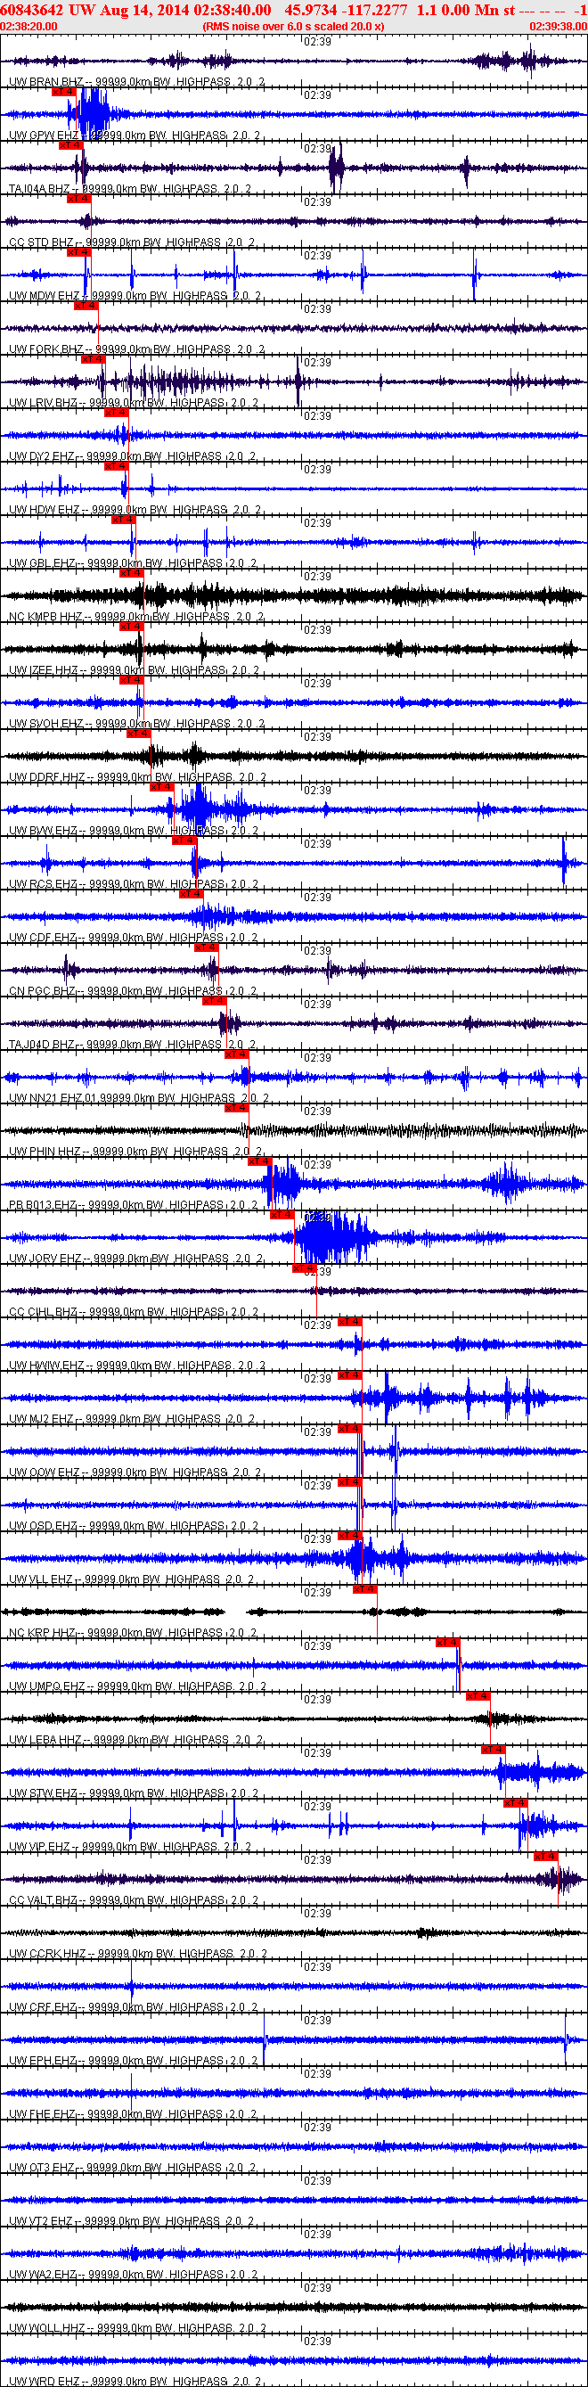Select the red pick marker on CC VALT trace

click(545, 1857)
